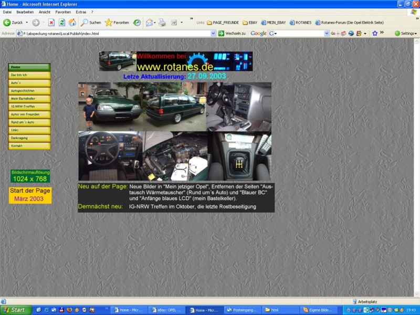Click the Print icon in toolbar
This screenshot has height=315, width=420.
point(162,23)
